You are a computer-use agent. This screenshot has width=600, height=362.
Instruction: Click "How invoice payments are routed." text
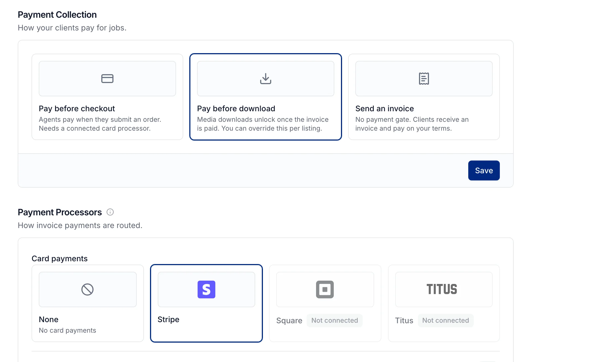(x=80, y=226)
